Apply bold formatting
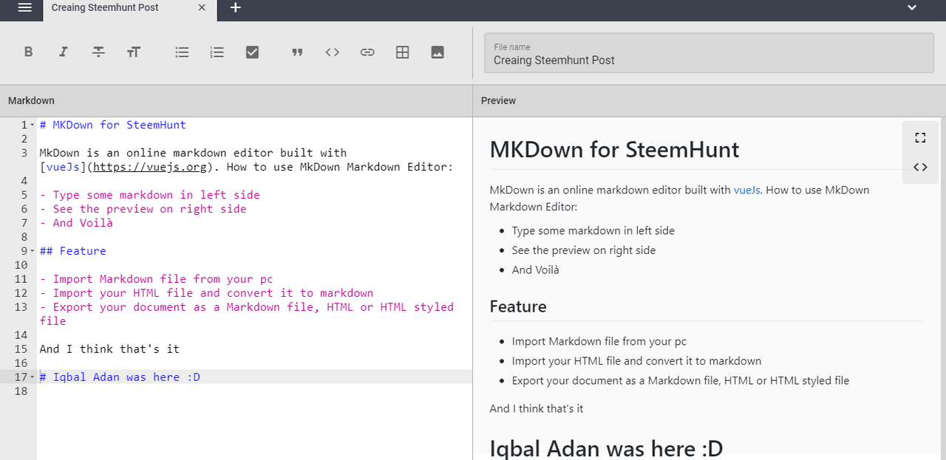This screenshot has width=946, height=460. pos(28,52)
